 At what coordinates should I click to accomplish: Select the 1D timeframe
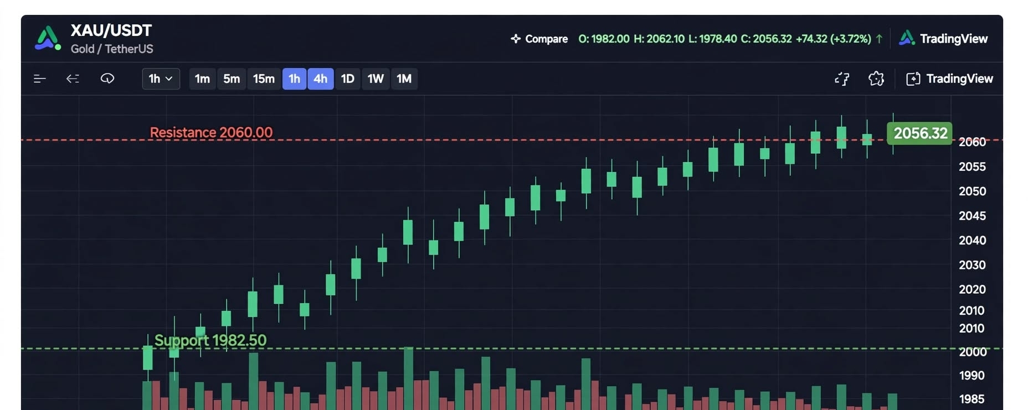(347, 79)
